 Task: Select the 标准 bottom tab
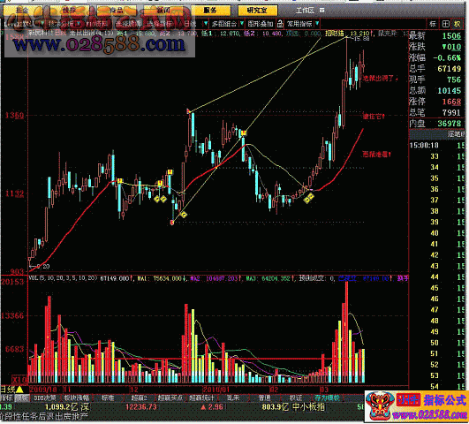[108, 398]
